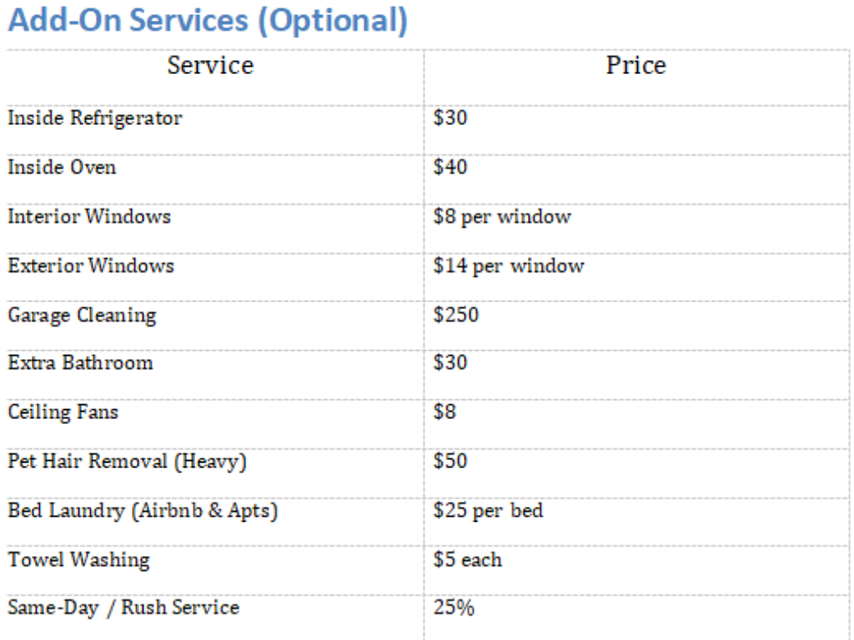854x640 pixels.
Task: Click the Add-On Services (Optional) heading
Action: pos(208,21)
